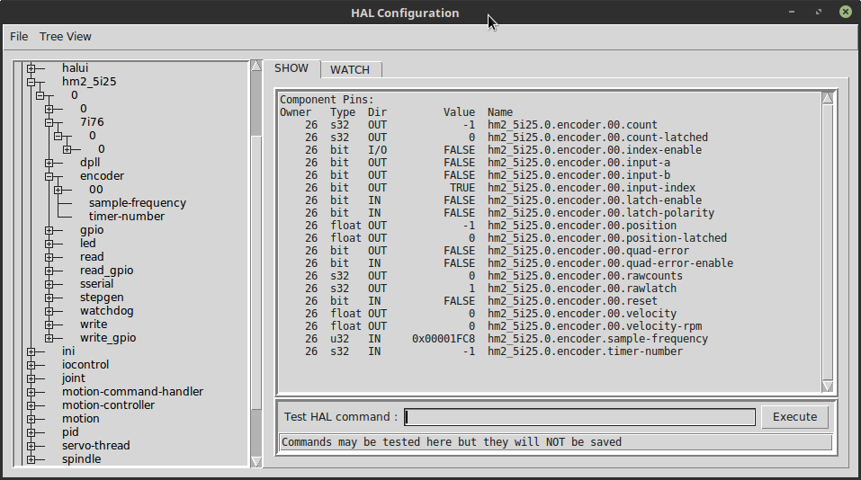Maximize the HAL Configuration window
Image resolution: width=861 pixels, height=480 pixels.
click(819, 12)
